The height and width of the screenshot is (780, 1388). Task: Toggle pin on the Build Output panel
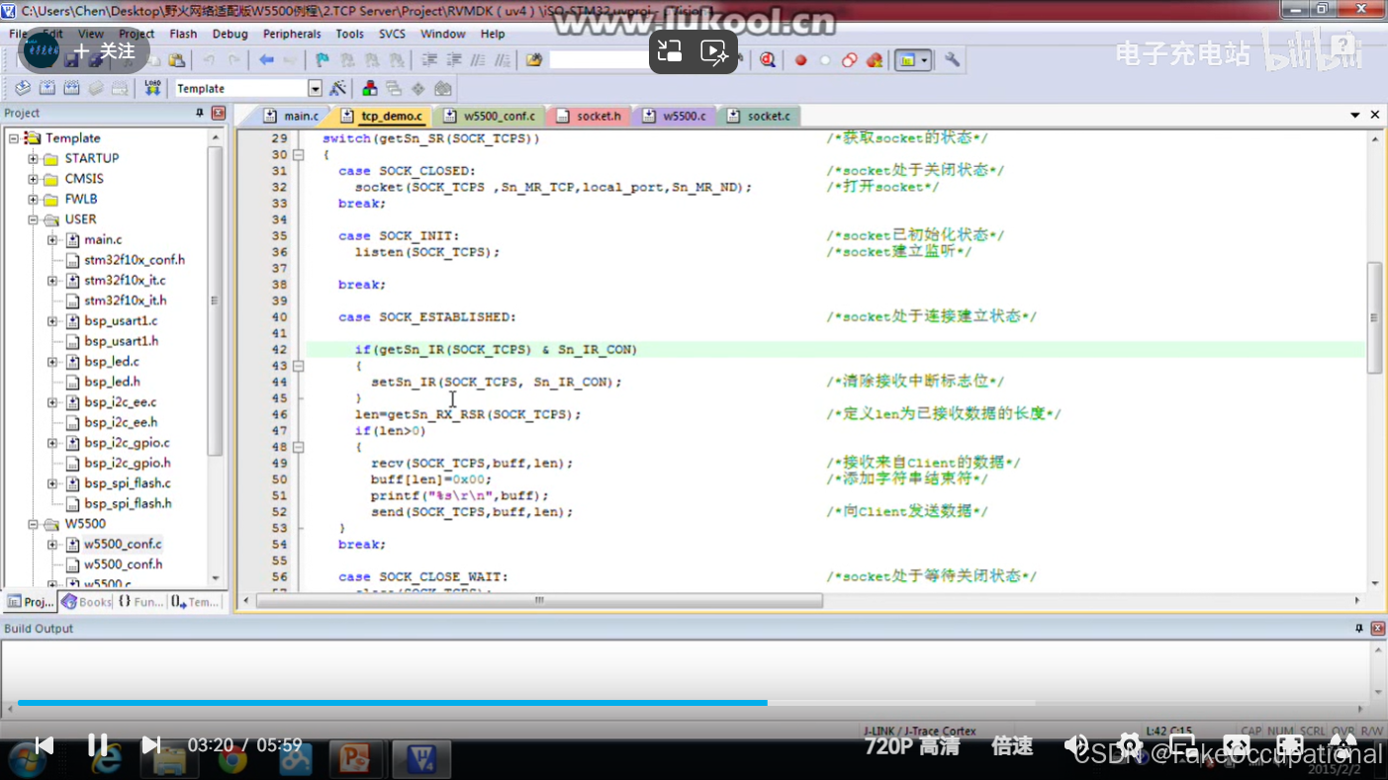tap(1358, 629)
